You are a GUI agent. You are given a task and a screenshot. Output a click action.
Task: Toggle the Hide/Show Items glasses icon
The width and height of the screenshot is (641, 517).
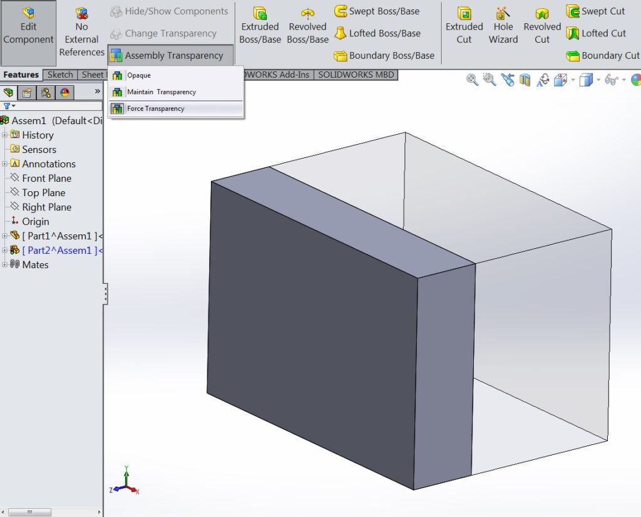(x=610, y=80)
